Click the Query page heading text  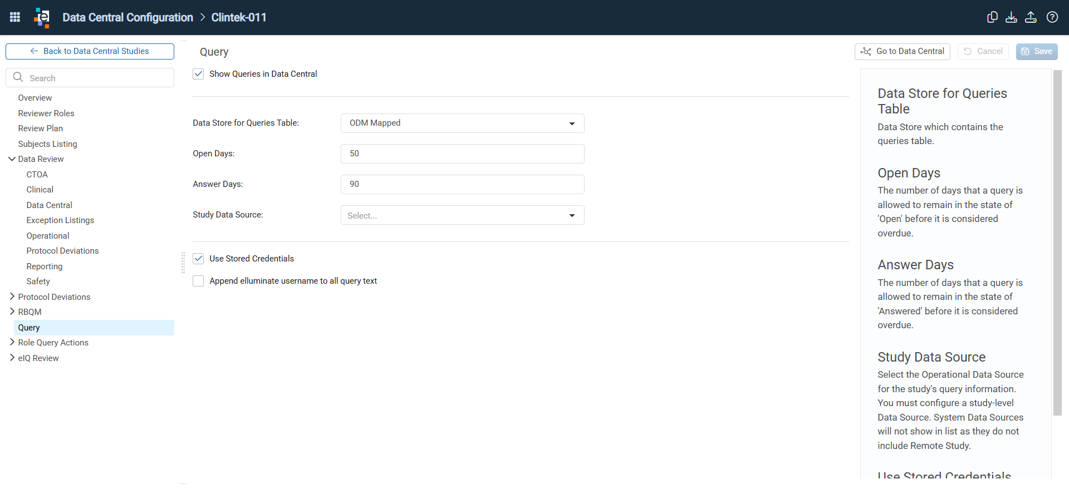click(214, 52)
